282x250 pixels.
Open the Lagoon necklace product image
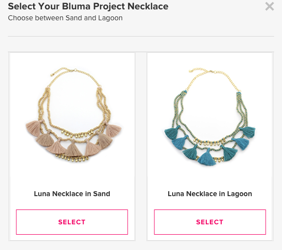(210, 117)
